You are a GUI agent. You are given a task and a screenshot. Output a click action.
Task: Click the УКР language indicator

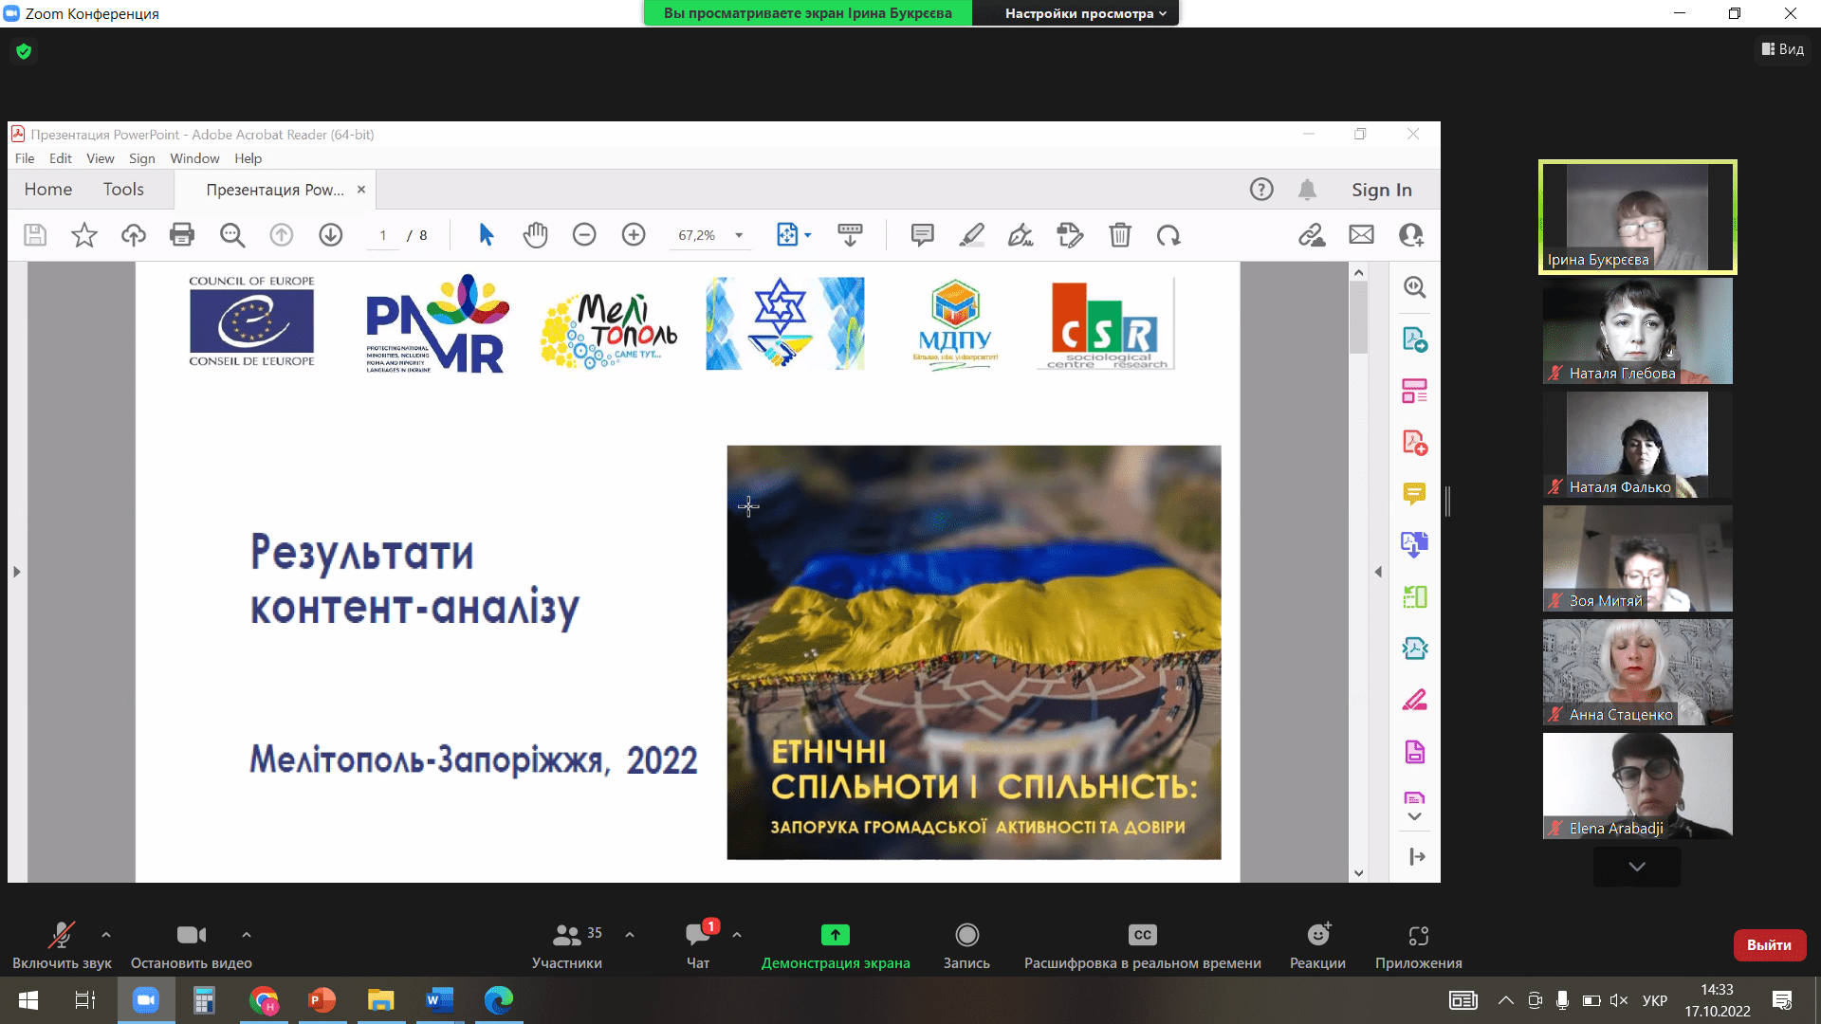tap(1655, 1000)
